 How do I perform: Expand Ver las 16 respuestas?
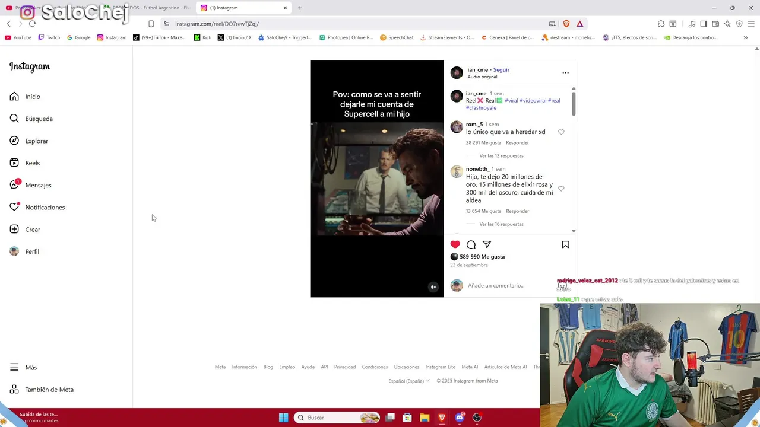501,224
